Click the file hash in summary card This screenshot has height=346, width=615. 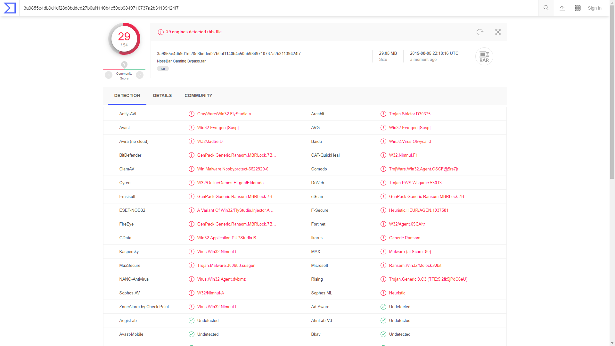click(x=229, y=54)
